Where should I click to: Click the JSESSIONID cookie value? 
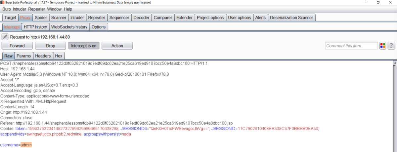277,129
